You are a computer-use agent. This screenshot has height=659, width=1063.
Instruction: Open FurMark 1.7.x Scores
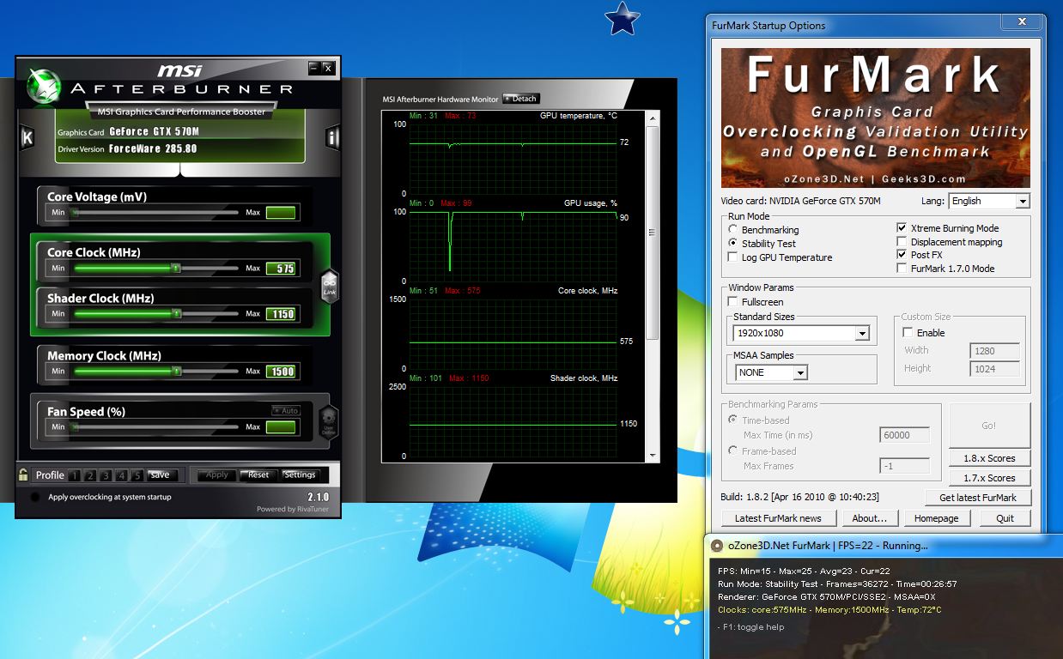tap(989, 478)
